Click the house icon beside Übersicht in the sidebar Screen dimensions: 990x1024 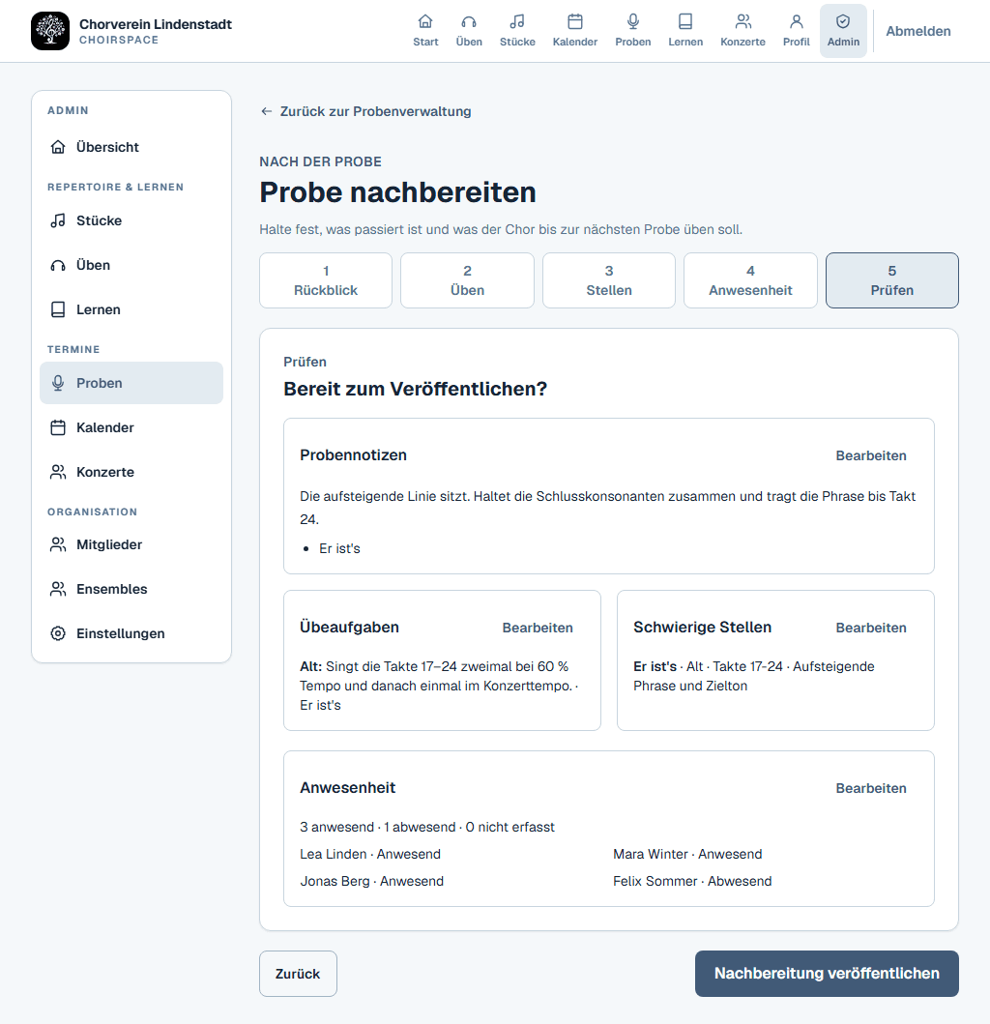click(x=58, y=147)
